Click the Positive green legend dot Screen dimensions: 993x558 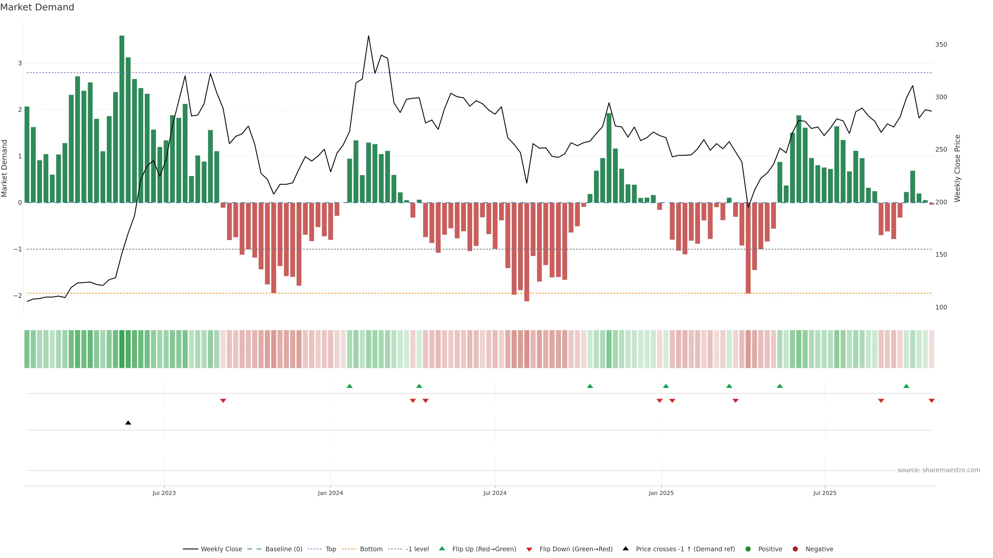pos(748,549)
